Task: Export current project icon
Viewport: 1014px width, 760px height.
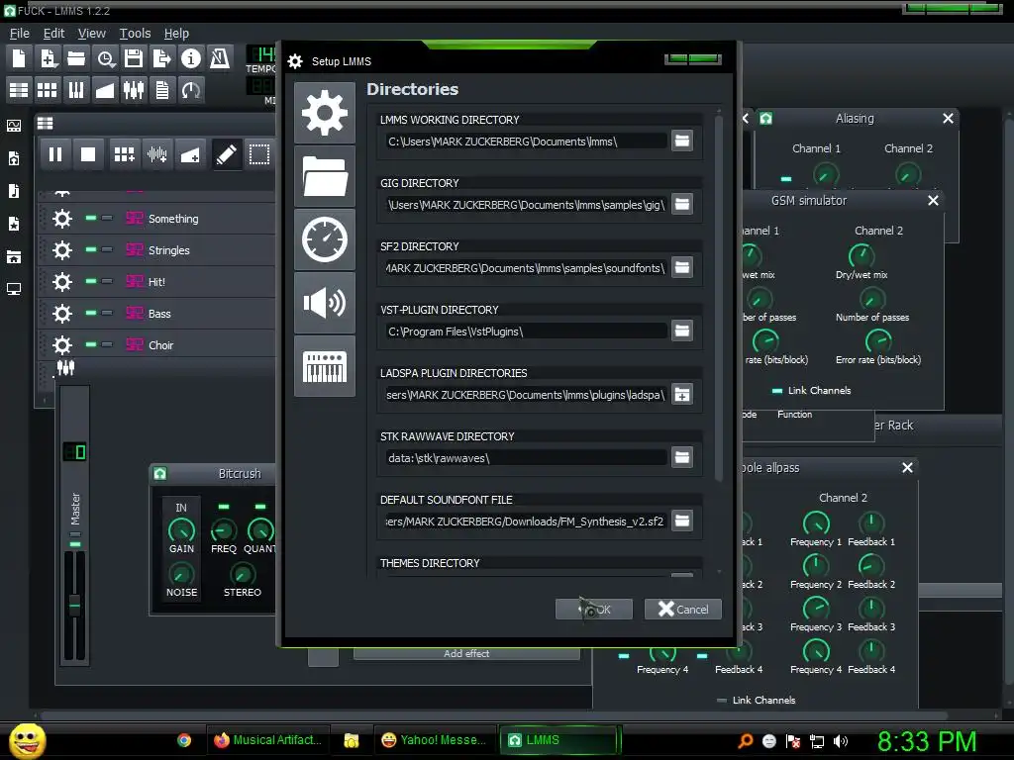Action: click(x=161, y=58)
